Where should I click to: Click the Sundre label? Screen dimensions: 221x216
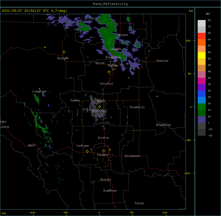75,100
